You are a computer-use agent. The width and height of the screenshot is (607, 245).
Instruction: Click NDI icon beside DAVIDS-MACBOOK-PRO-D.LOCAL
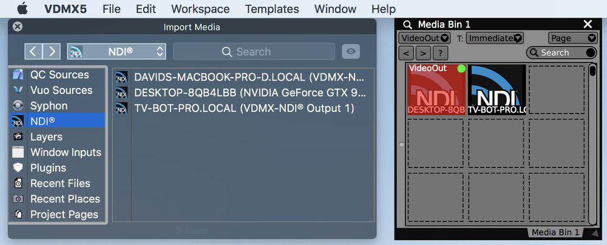121,77
